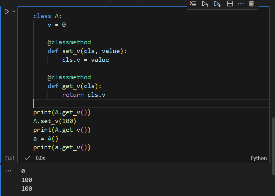The height and width of the screenshot is (196, 275).
Task: Split cell icon in cell toolbar
Action: pos(230,4)
